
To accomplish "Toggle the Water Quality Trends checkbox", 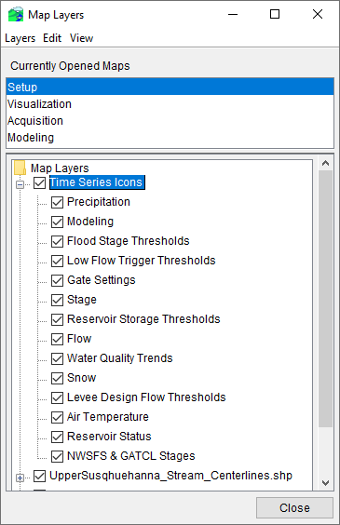I will [x=57, y=358].
